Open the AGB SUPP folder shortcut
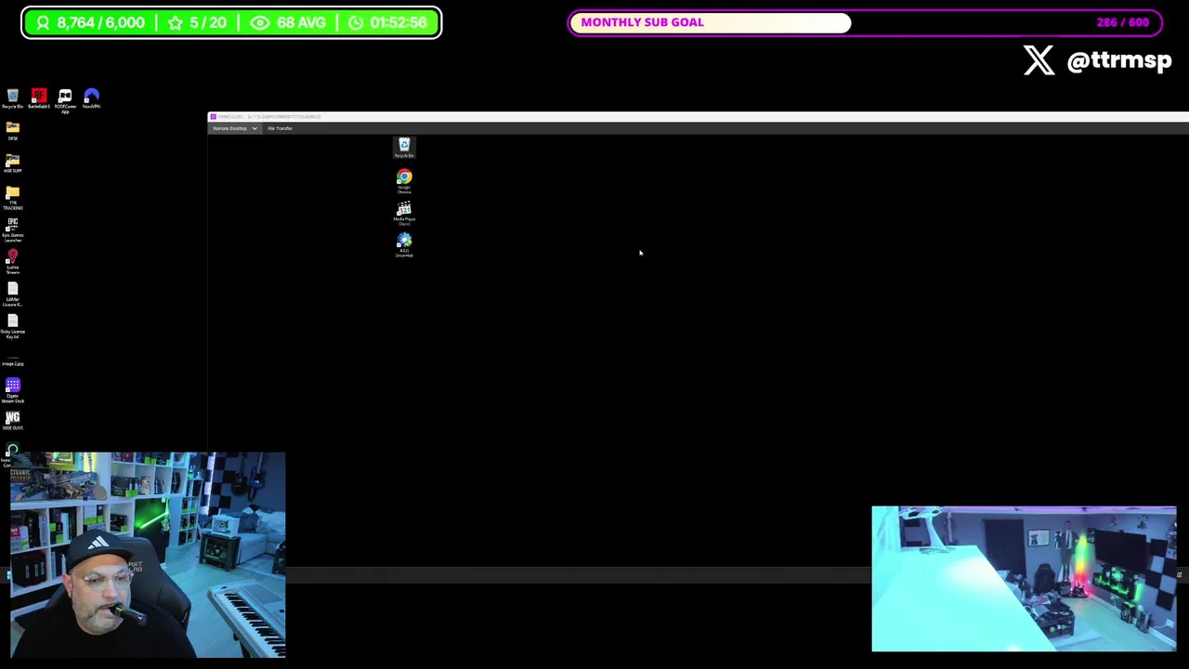The image size is (1189, 669). (x=12, y=164)
